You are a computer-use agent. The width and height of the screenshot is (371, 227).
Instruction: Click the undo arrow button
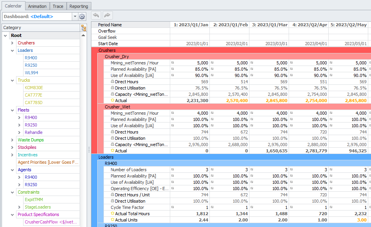tap(96, 15)
